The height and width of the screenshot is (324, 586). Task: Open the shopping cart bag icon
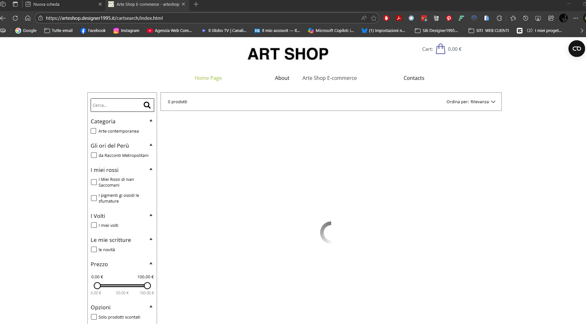440,49
